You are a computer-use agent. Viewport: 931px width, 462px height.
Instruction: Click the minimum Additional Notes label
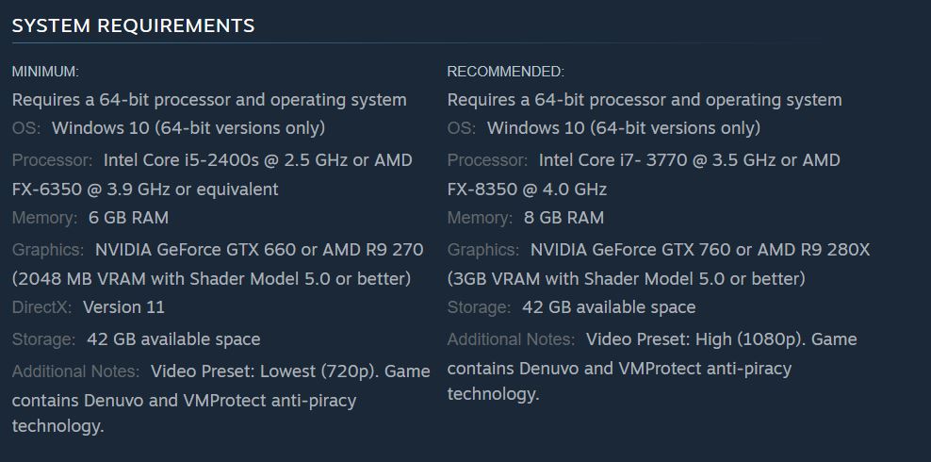[x=75, y=371]
